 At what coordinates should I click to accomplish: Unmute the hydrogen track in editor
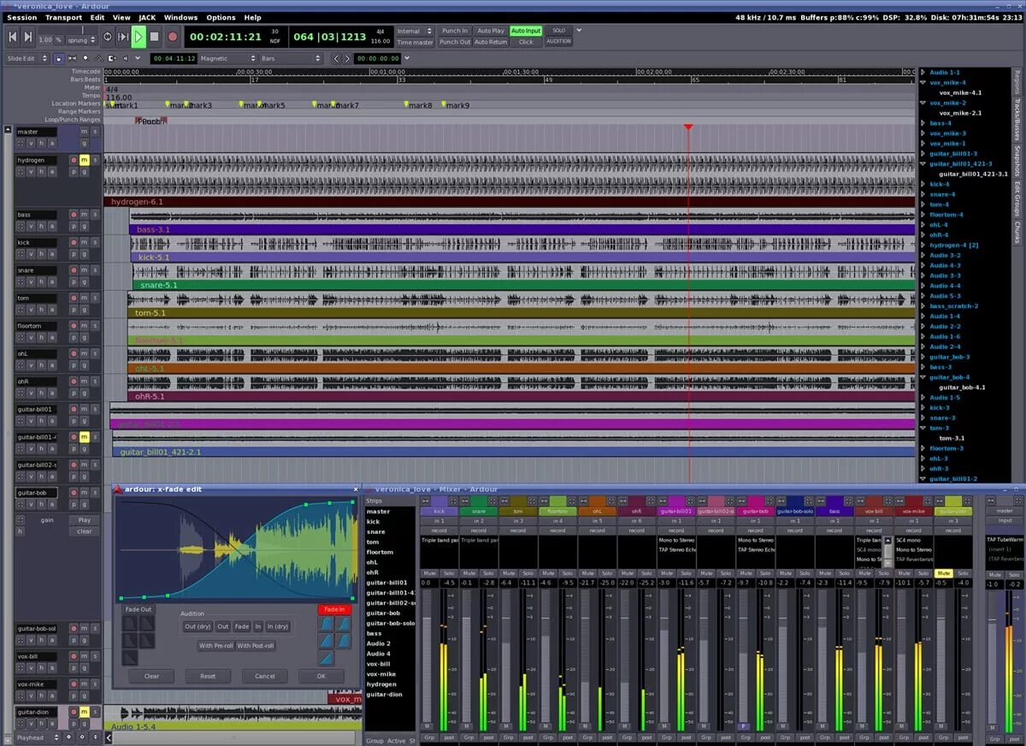85,160
